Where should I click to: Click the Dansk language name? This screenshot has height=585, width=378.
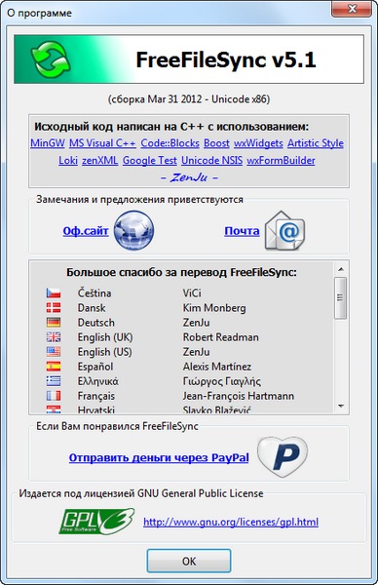coord(92,308)
